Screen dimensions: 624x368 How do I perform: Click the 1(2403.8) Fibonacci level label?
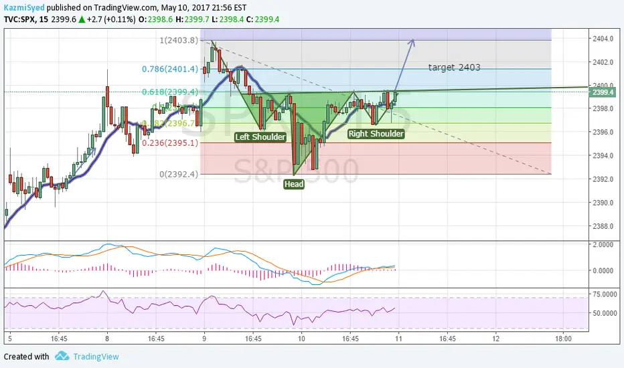pyautogui.click(x=179, y=40)
